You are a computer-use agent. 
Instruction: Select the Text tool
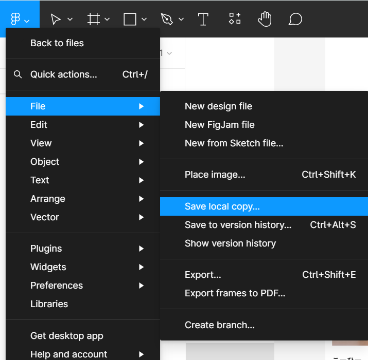203,20
